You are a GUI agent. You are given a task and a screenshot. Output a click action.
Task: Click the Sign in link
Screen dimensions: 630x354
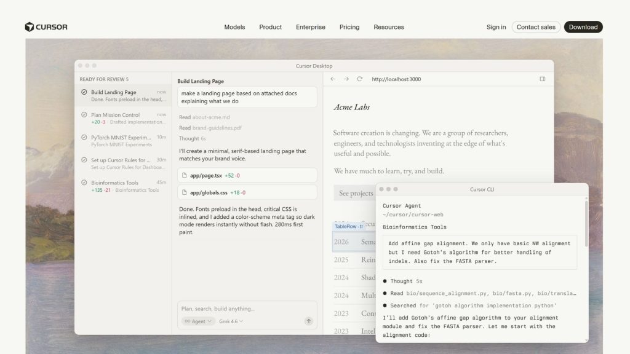click(496, 27)
